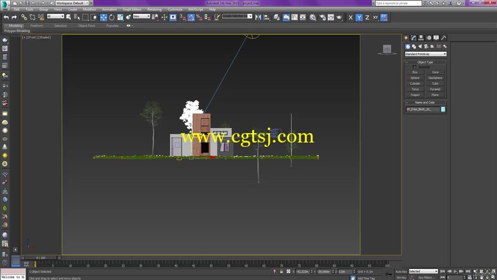Enable the AutoGrid checkbox
The height and width of the screenshot is (280, 497).
[414, 67]
